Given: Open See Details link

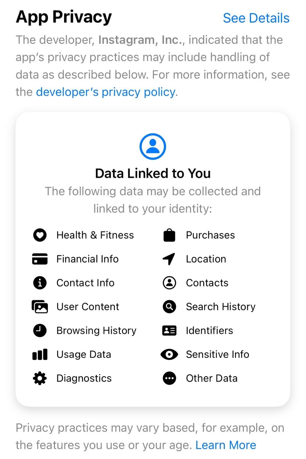Looking at the screenshot, I should point(256,18).
